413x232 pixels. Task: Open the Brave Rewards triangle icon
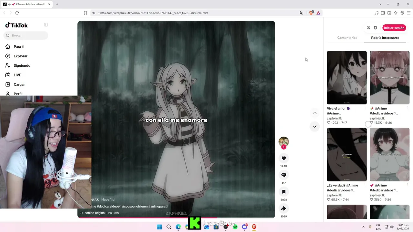tap(318, 13)
